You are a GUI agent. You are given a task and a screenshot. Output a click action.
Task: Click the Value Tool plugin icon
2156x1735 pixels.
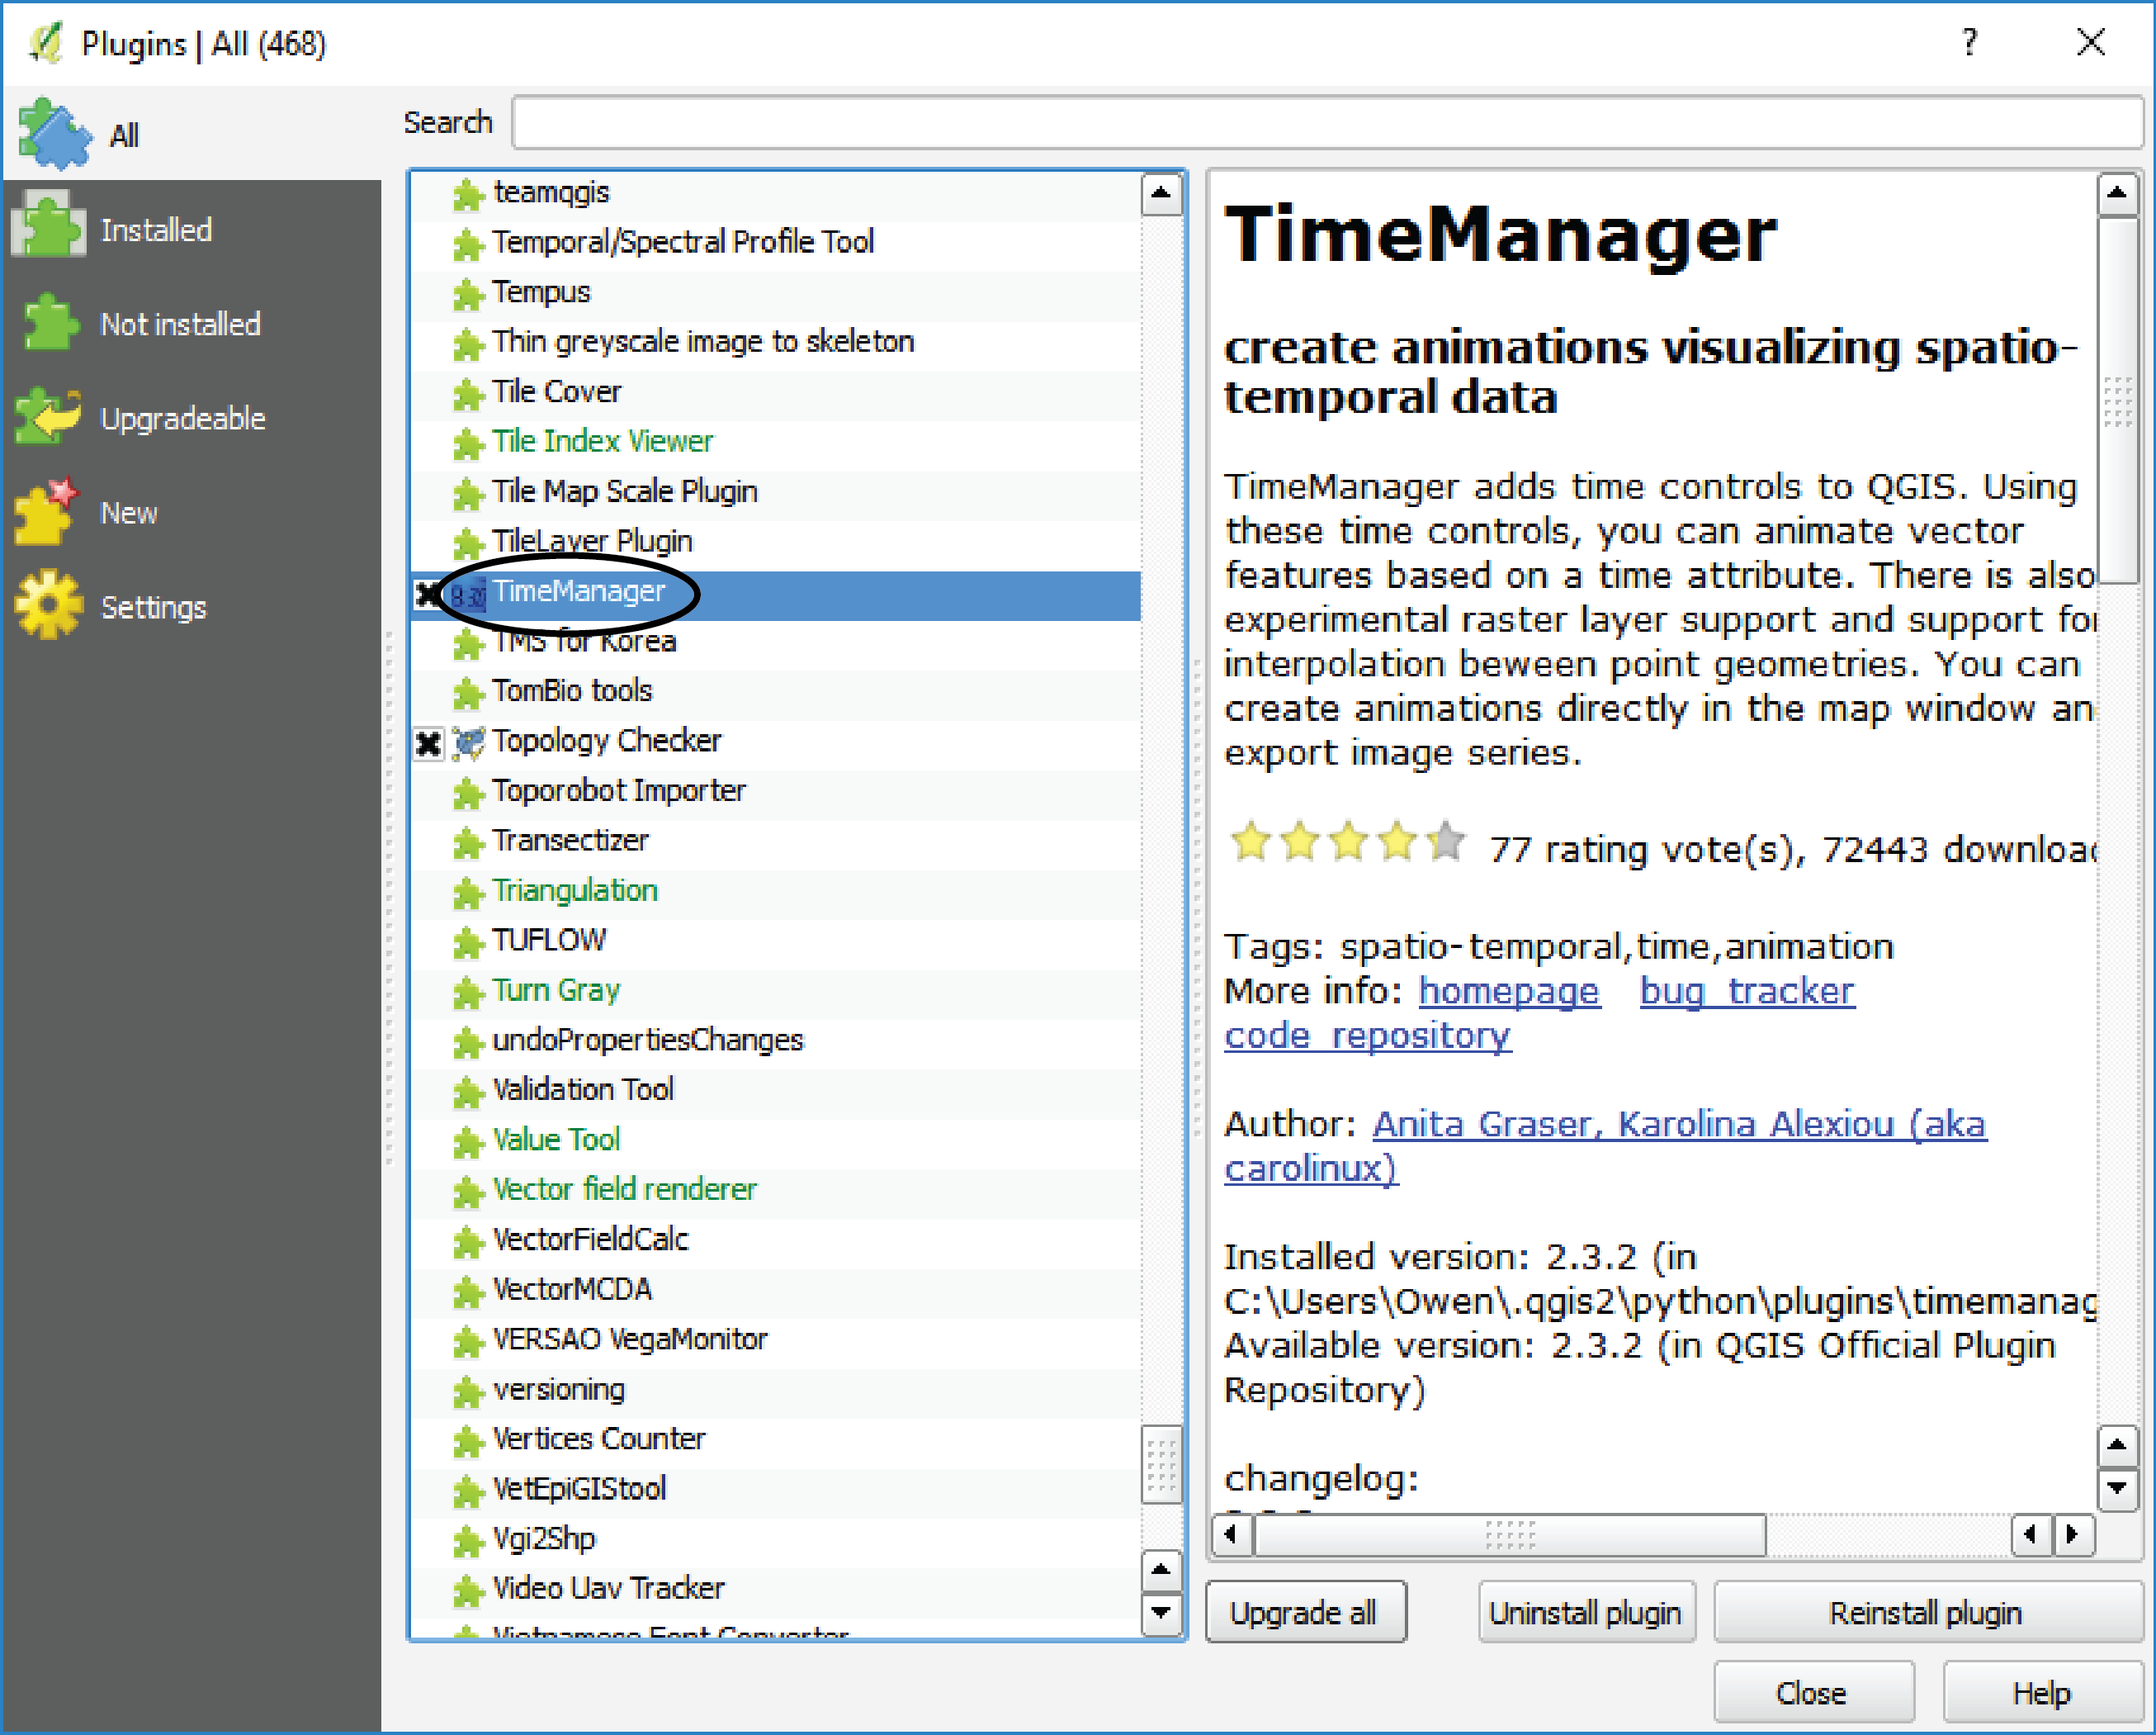[x=467, y=1141]
